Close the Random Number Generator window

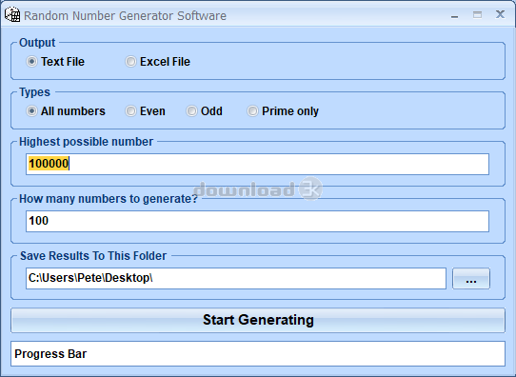[x=500, y=14]
